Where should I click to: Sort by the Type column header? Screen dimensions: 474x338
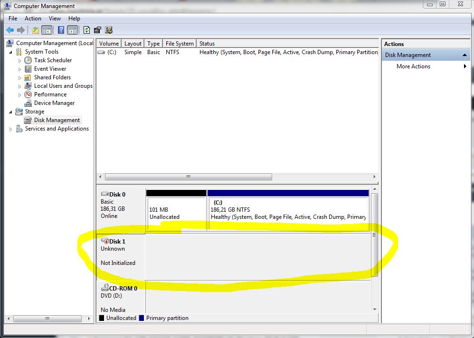pyautogui.click(x=153, y=44)
